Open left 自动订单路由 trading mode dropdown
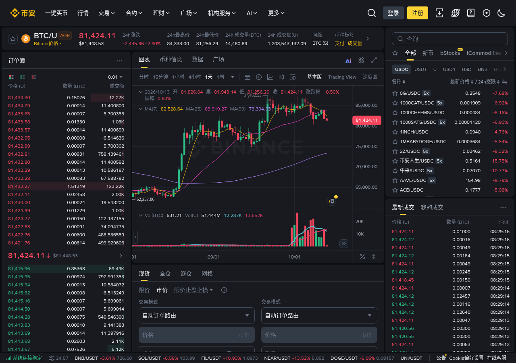This screenshot has height=363, width=516. (197, 315)
